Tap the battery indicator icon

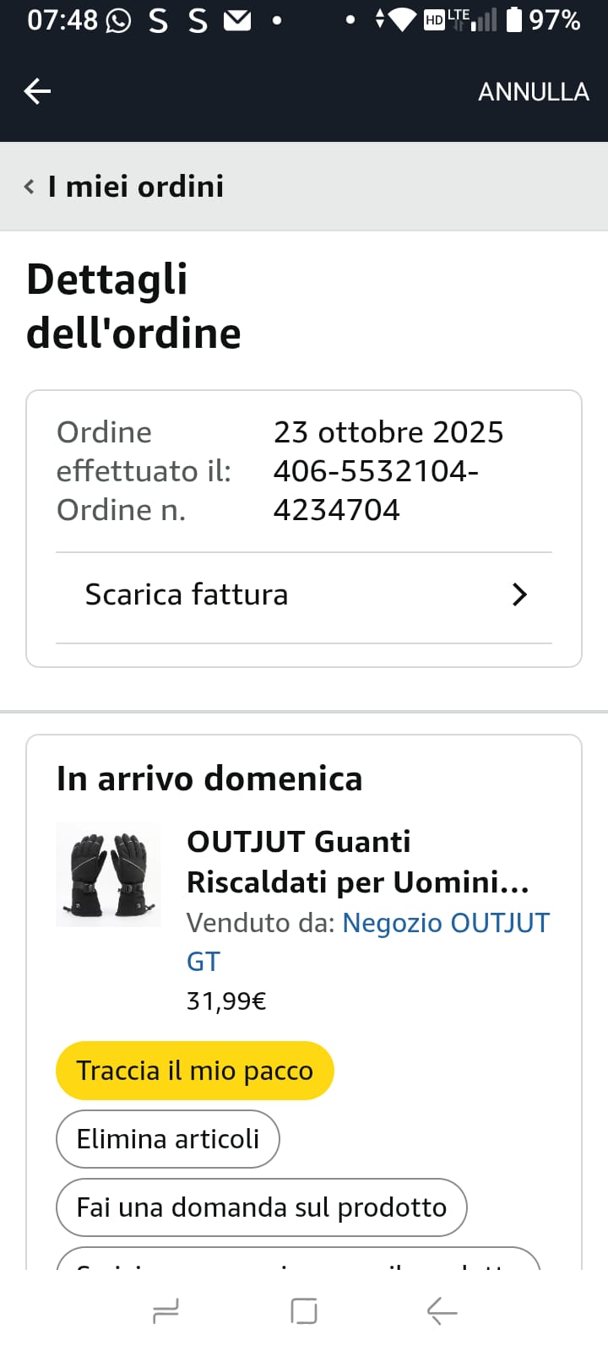pos(514,19)
